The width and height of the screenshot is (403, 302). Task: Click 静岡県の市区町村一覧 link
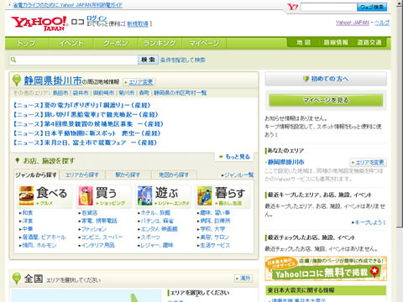click(x=181, y=93)
